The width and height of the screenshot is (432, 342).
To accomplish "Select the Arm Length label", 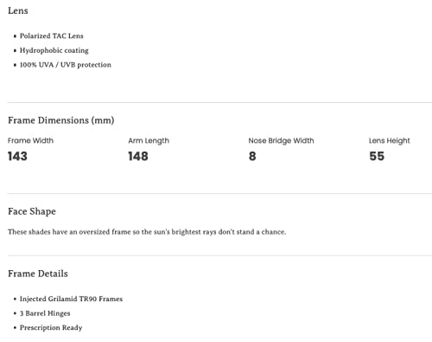I will (x=149, y=141).
